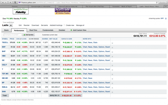The height and width of the screenshot is (105, 168).
Task: Open Economic Week of April browser tab
Action: [123, 7]
